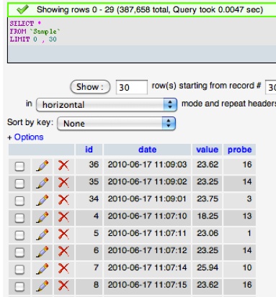Select date cell 2010-06-17 11:07:10
The width and height of the screenshot is (276, 297).
147,216
